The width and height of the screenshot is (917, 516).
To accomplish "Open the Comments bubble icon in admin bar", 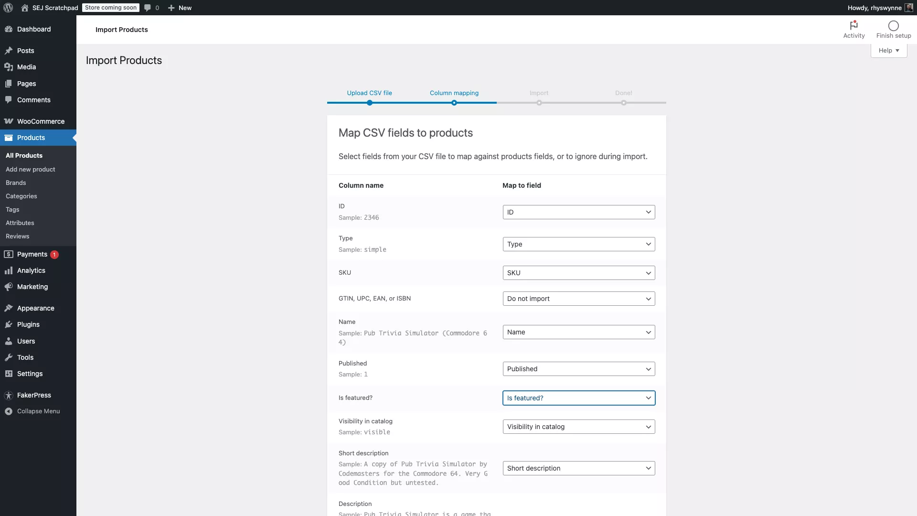I will 147,8.
